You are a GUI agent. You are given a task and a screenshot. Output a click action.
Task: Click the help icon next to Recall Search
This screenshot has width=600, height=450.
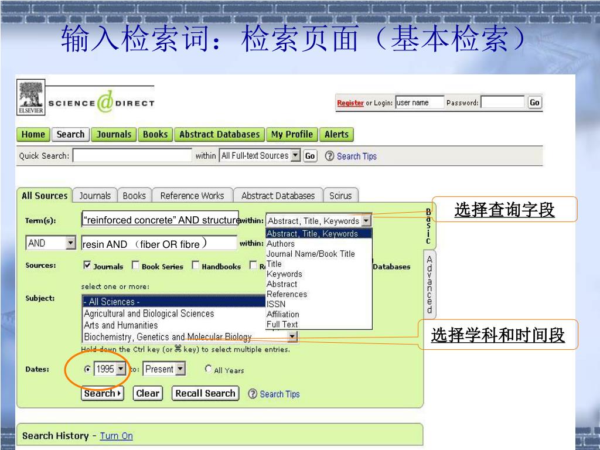pos(252,394)
